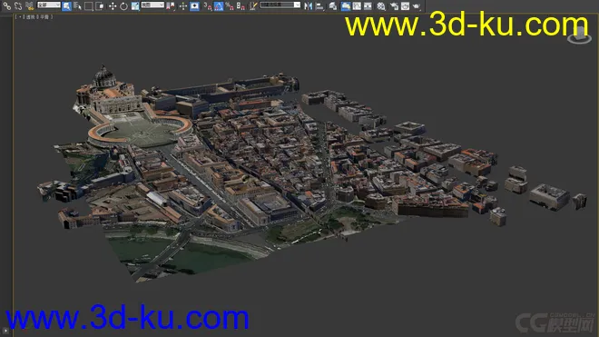Screen dimensions: 599x337
Task: Activate the Select and Rotate tool
Action: [123, 6]
